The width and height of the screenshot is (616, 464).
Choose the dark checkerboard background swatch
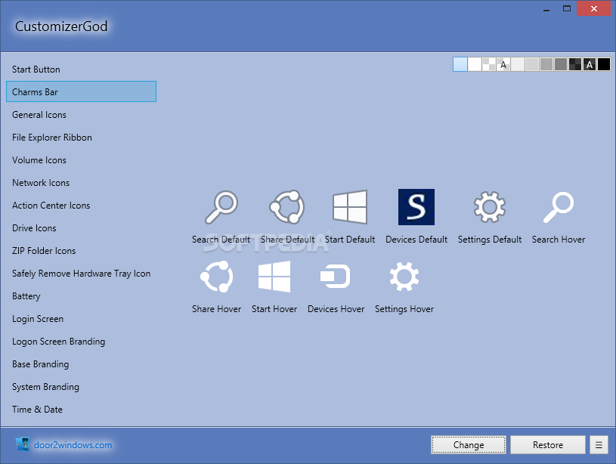(x=574, y=64)
